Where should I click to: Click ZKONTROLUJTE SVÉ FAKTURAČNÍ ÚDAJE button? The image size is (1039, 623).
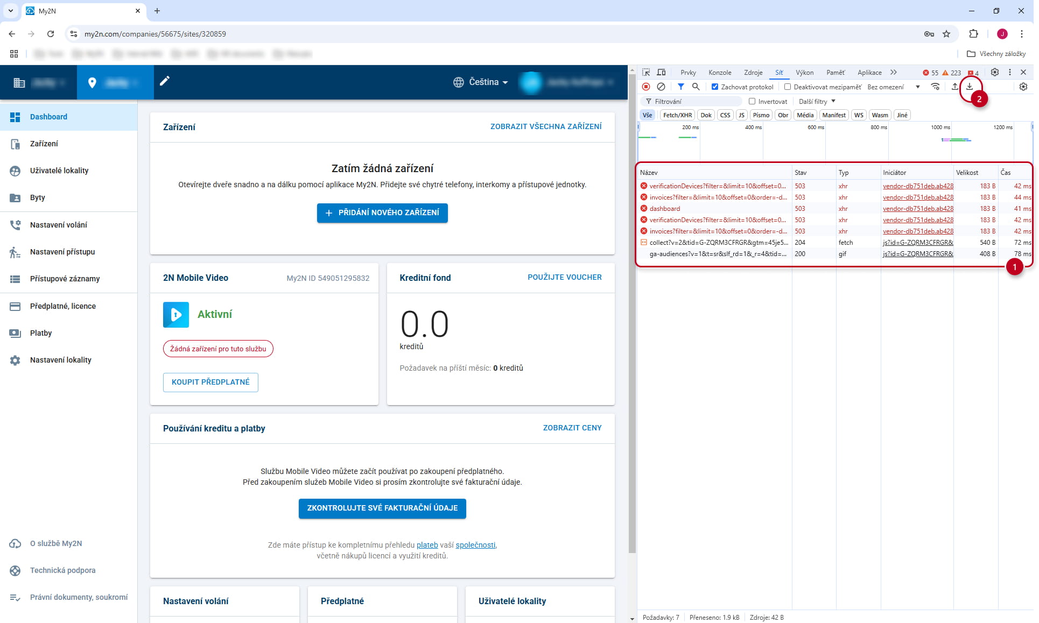pos(382,508)
